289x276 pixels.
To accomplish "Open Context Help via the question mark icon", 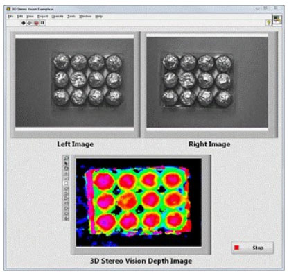I will 269,22.
